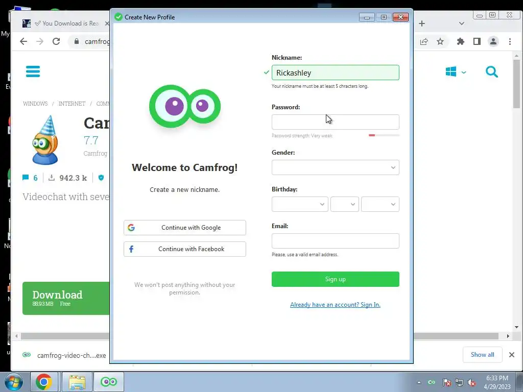The height and width of the screenshot is (392, 523).
Task: Focus the Password input field
Action: pos(335,122)
